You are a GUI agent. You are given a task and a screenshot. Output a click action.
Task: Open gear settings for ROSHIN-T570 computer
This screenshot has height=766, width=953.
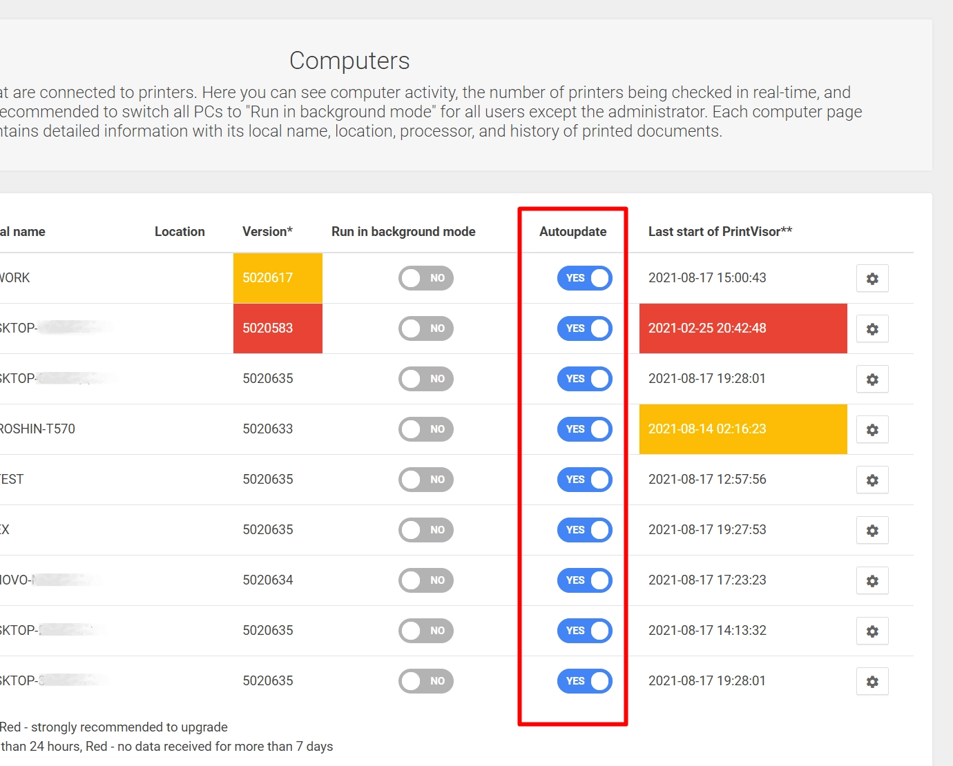(872, 430)
